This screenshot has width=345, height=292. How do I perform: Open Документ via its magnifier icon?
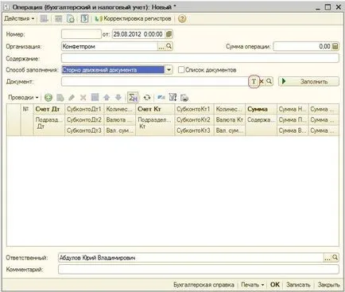click(269, 82)
